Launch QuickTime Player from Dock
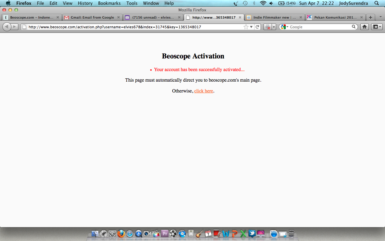The image size is (385, 241). tap(139, 233)
